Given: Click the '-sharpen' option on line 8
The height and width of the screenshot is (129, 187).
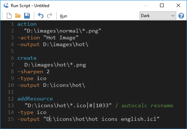Looking at the screenshot, I should [30, 72].
